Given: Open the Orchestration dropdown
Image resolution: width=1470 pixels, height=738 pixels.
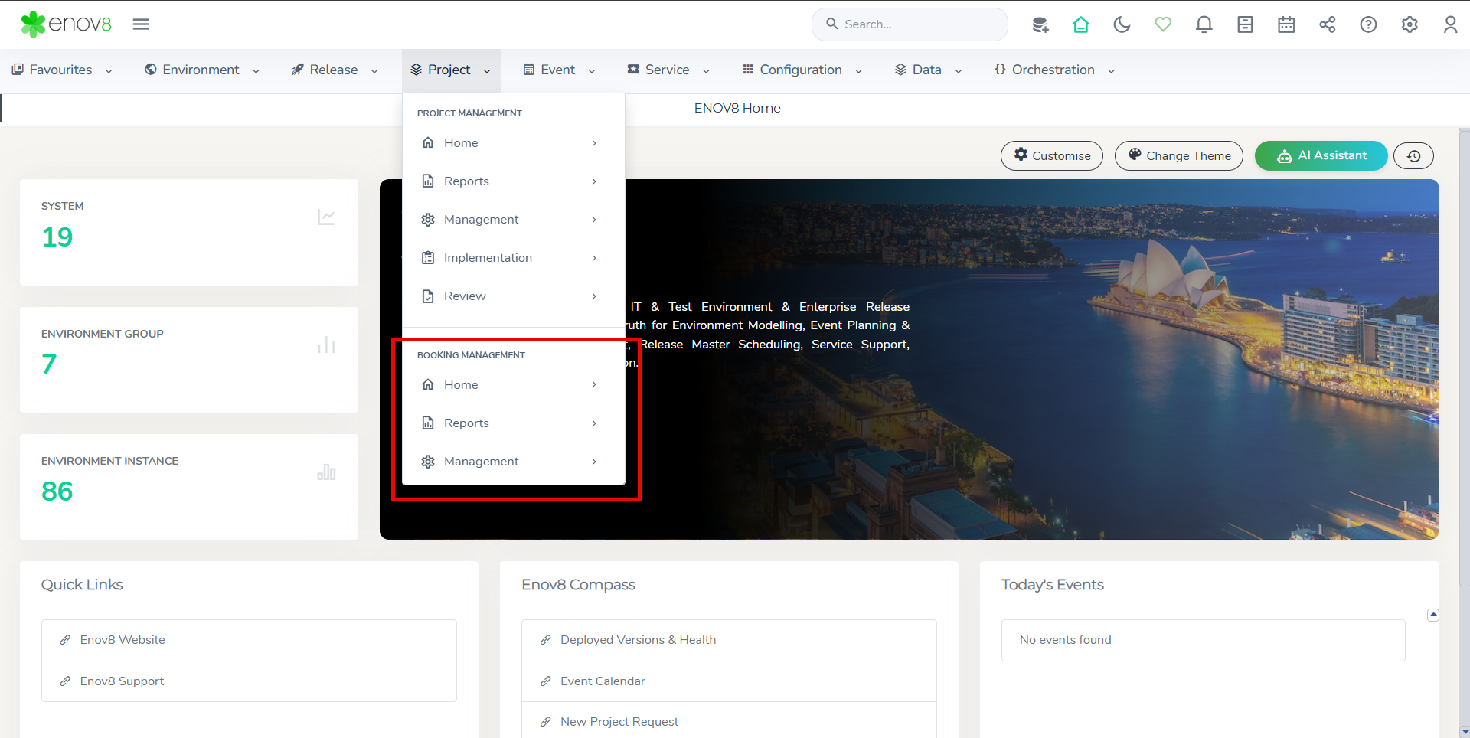Looking at the screenshot, I should 1053,70.
